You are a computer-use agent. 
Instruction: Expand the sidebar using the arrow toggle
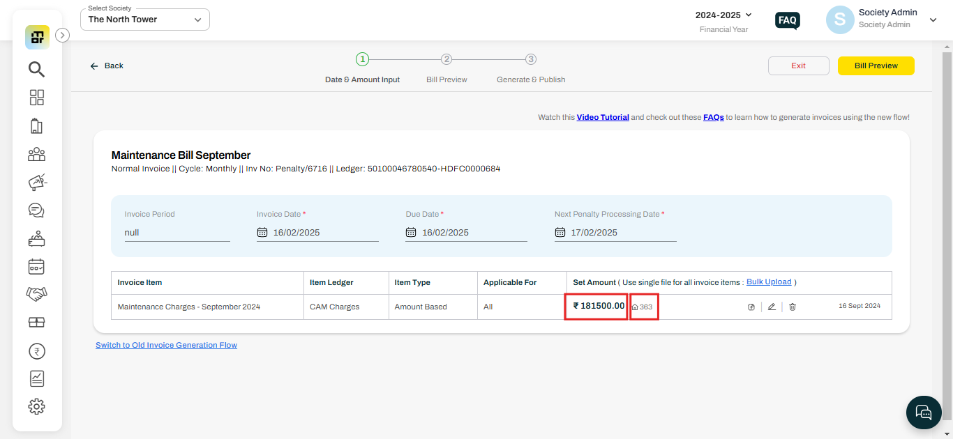click(62, 35)
